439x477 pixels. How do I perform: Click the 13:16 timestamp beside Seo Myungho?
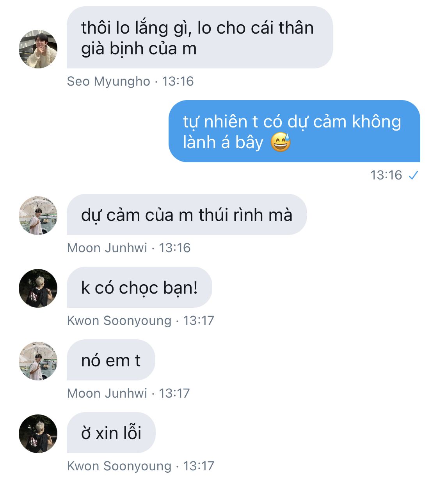pyautogui.click(x=178, y=81)
